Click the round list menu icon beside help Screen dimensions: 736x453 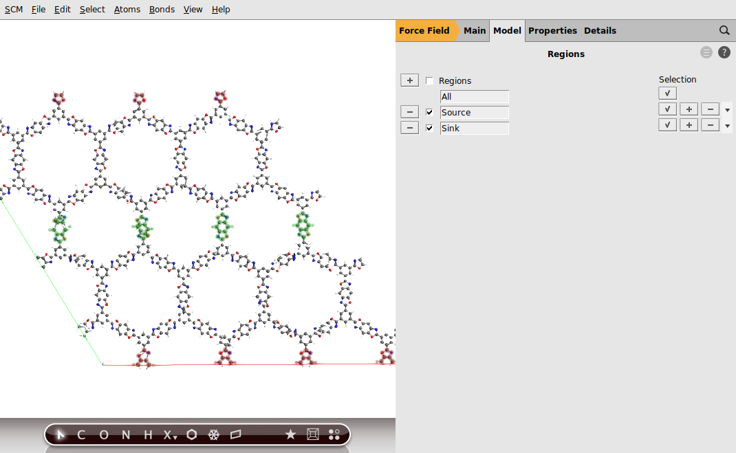click(706, 52)
